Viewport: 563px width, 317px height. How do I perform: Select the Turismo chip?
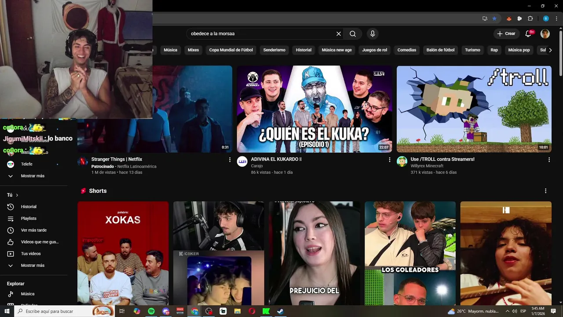[472, 50]
